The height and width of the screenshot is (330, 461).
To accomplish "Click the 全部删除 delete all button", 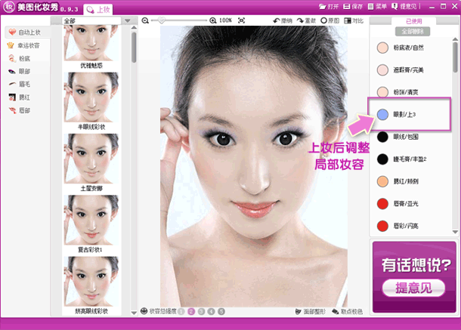I will 414,32.
